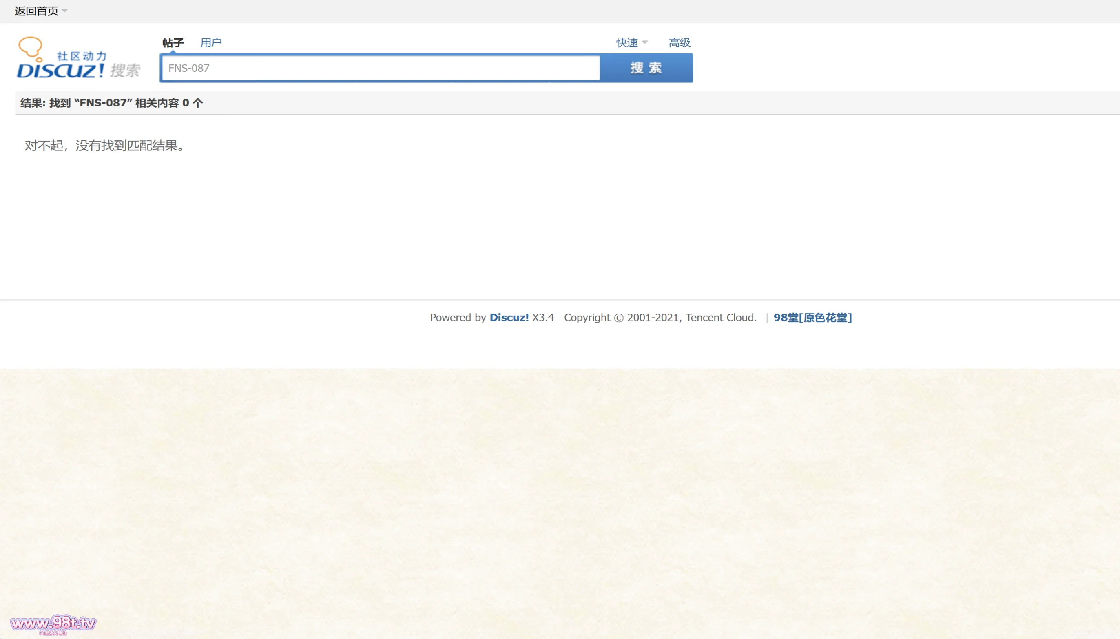This screenshot has height=639, width=1120.
Task: Switch to the 帖子 search tab
Action: 173,42
